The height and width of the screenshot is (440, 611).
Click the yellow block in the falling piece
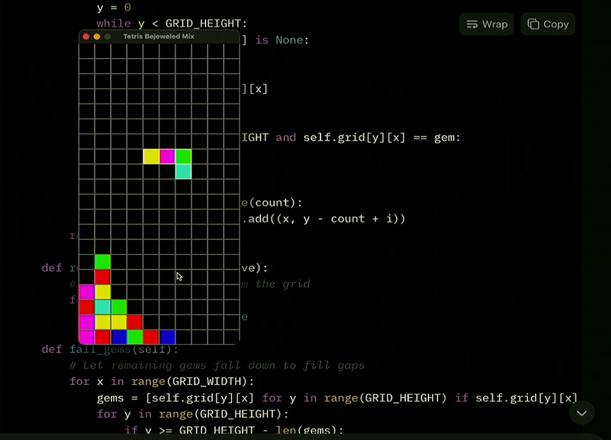click(151, 156)
